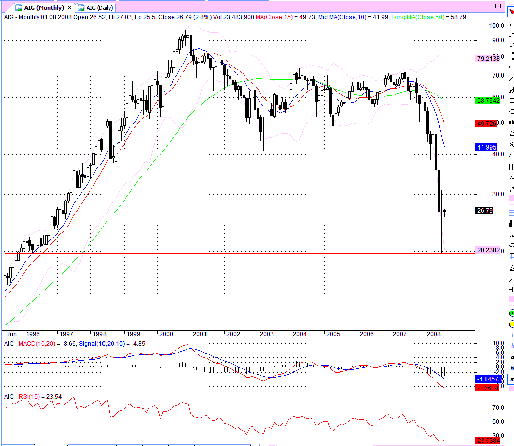Click the yellow zoom out button
514x446 pixels.
511,324
